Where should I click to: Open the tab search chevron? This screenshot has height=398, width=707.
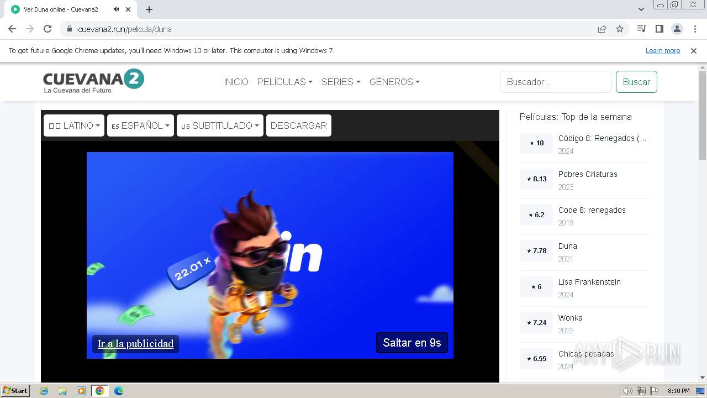641,9
